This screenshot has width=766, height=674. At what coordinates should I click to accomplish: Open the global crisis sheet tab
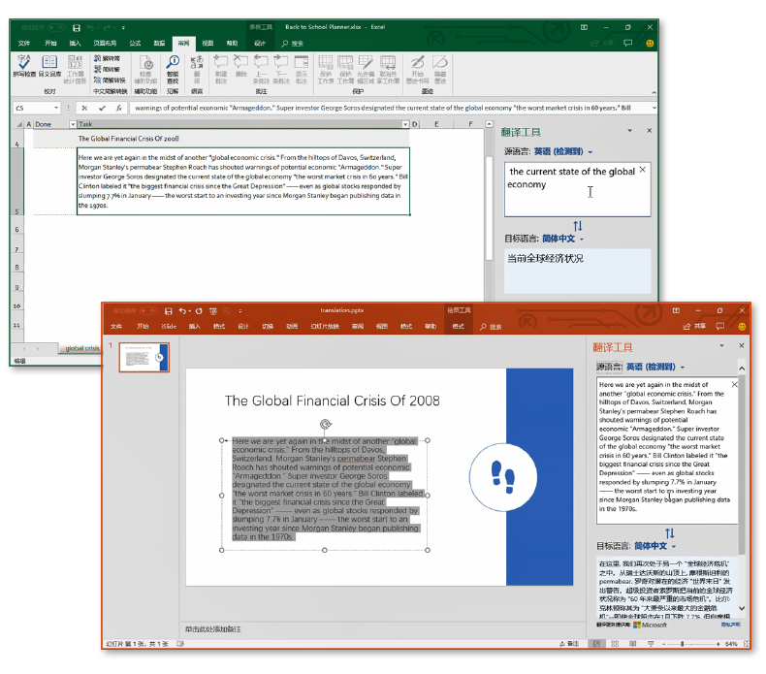click(82, 348)
